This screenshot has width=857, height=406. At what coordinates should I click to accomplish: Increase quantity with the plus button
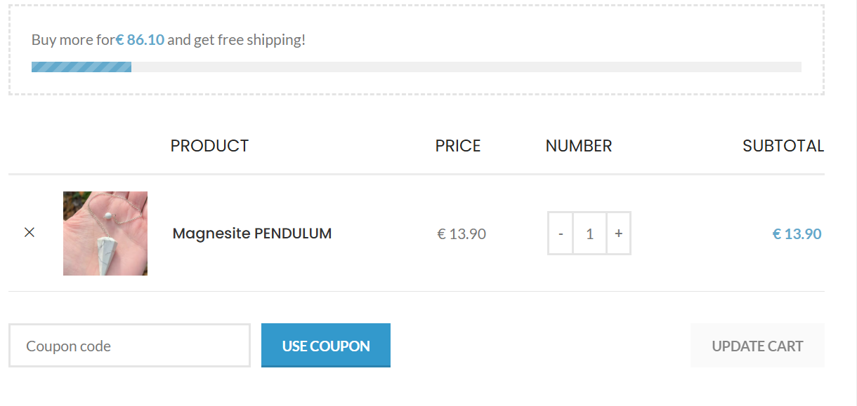(618, 234)
